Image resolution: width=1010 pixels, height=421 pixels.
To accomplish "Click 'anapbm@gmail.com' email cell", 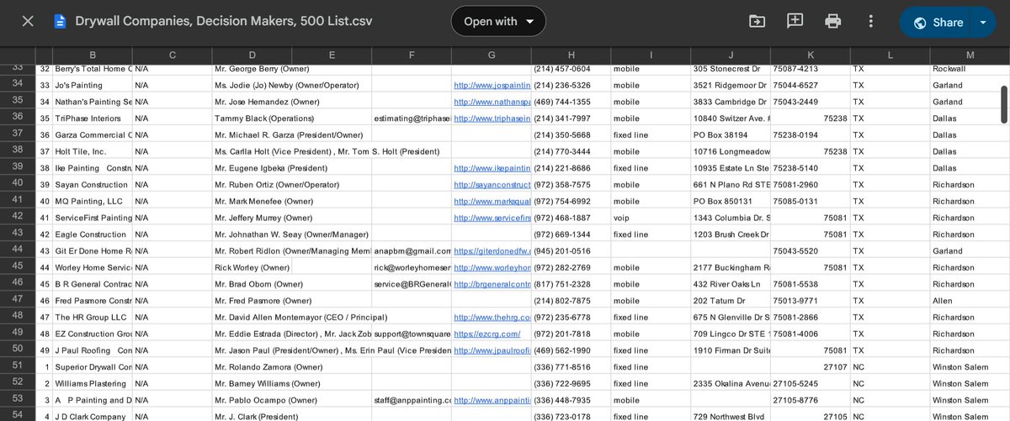I will click(412, 250).
